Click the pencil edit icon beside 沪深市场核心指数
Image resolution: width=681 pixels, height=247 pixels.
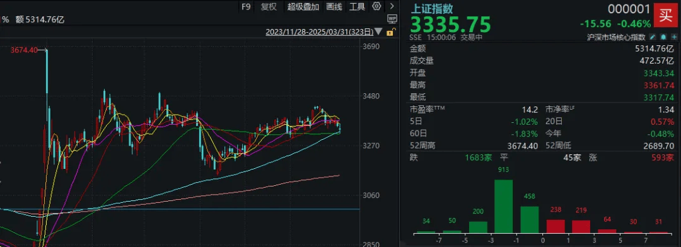coord(653,37)
